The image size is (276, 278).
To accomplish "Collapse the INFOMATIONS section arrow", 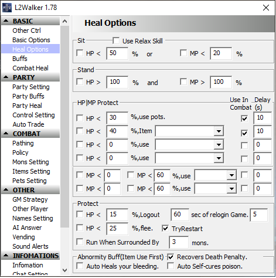I will 6,256.
